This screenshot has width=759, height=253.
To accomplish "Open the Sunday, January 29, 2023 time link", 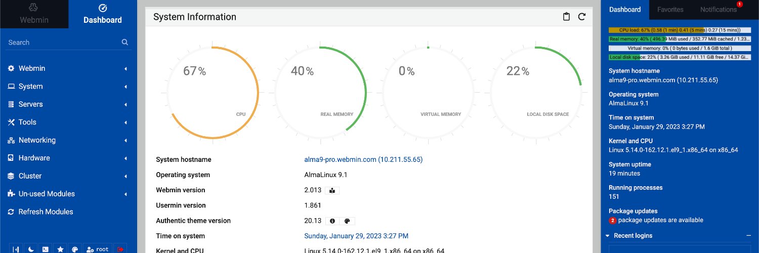I will click(356, 236).
